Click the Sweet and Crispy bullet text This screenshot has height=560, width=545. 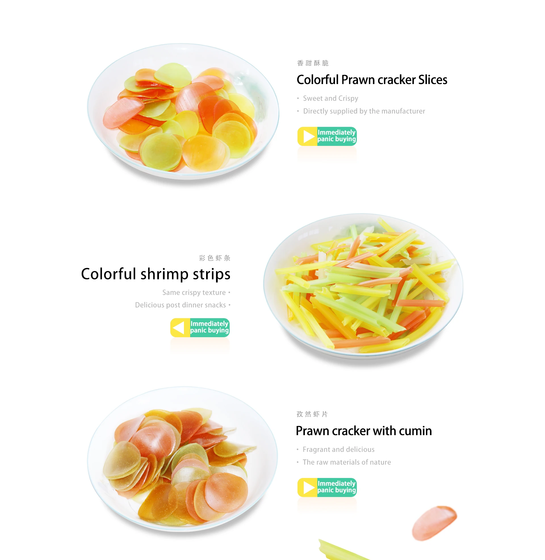click(331, 98)
